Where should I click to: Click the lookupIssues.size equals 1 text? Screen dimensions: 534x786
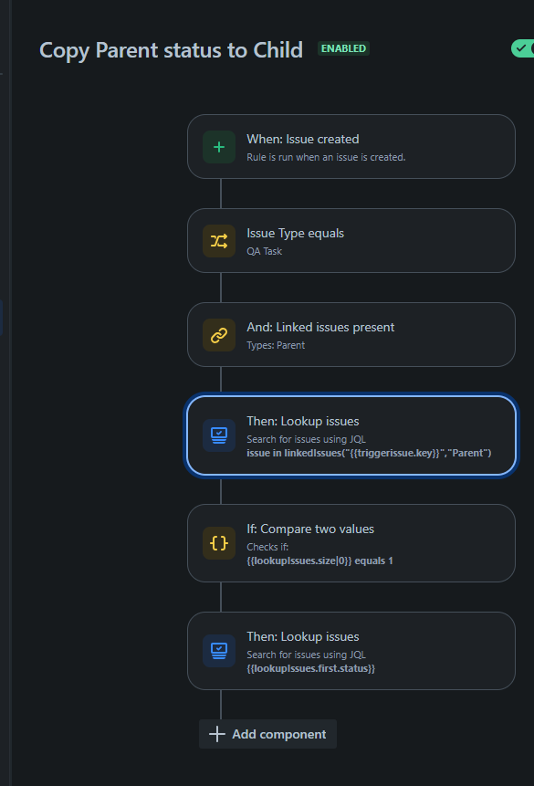click(x=319, y=561)
